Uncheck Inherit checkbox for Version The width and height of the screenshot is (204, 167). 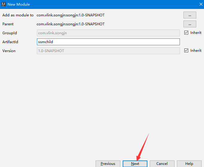186,51
